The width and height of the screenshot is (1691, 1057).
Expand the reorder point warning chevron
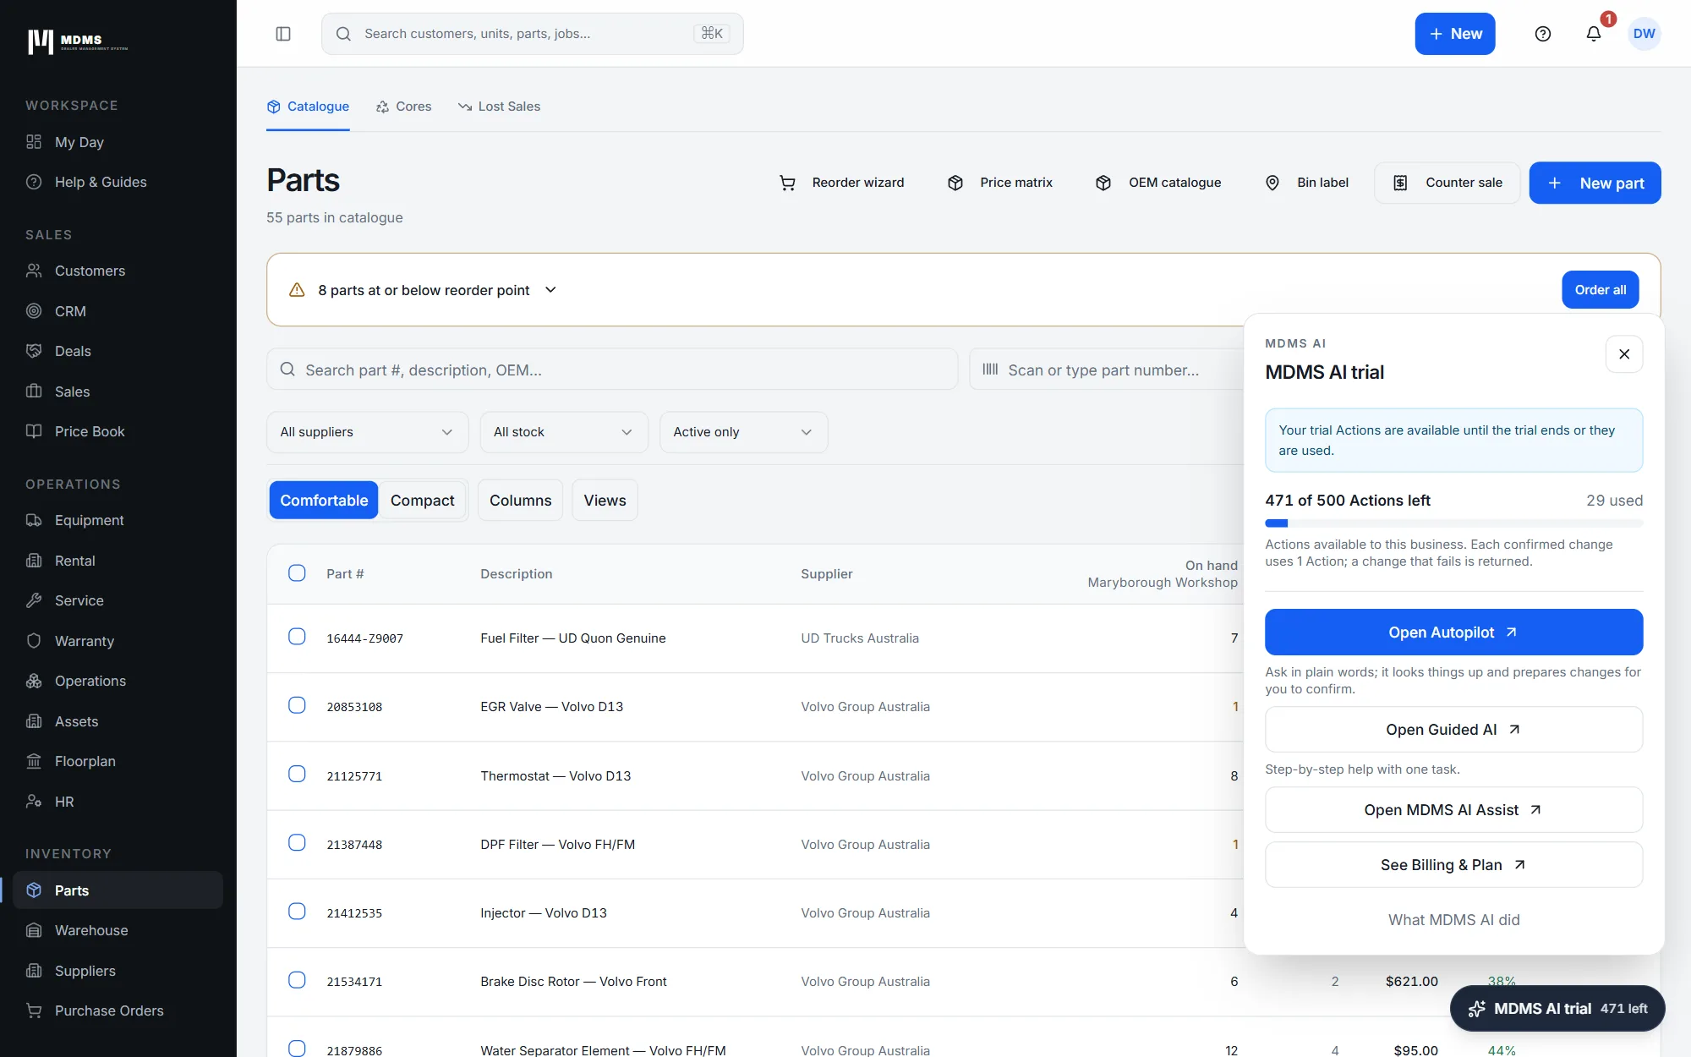pyautogui.click(x=550, y=290)
